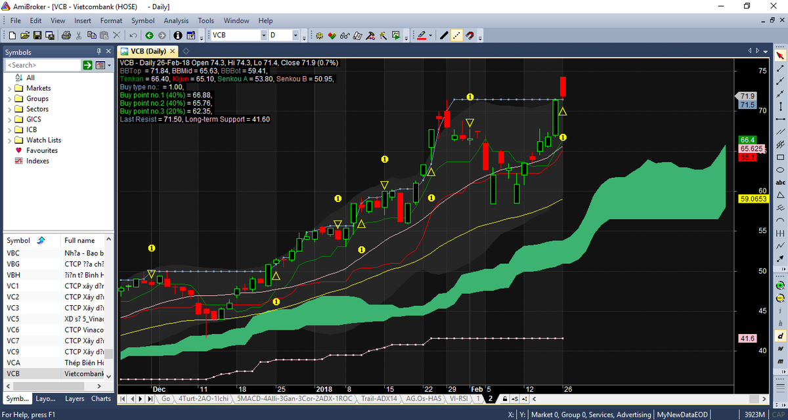This screenshot has height=420, width=788.
Task: Open the symbol Information icon
Action: (177, 35)
